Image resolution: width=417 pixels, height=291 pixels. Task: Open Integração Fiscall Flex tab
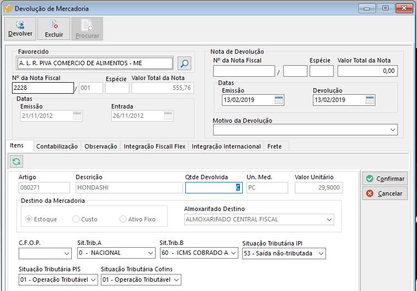[155, 146]
